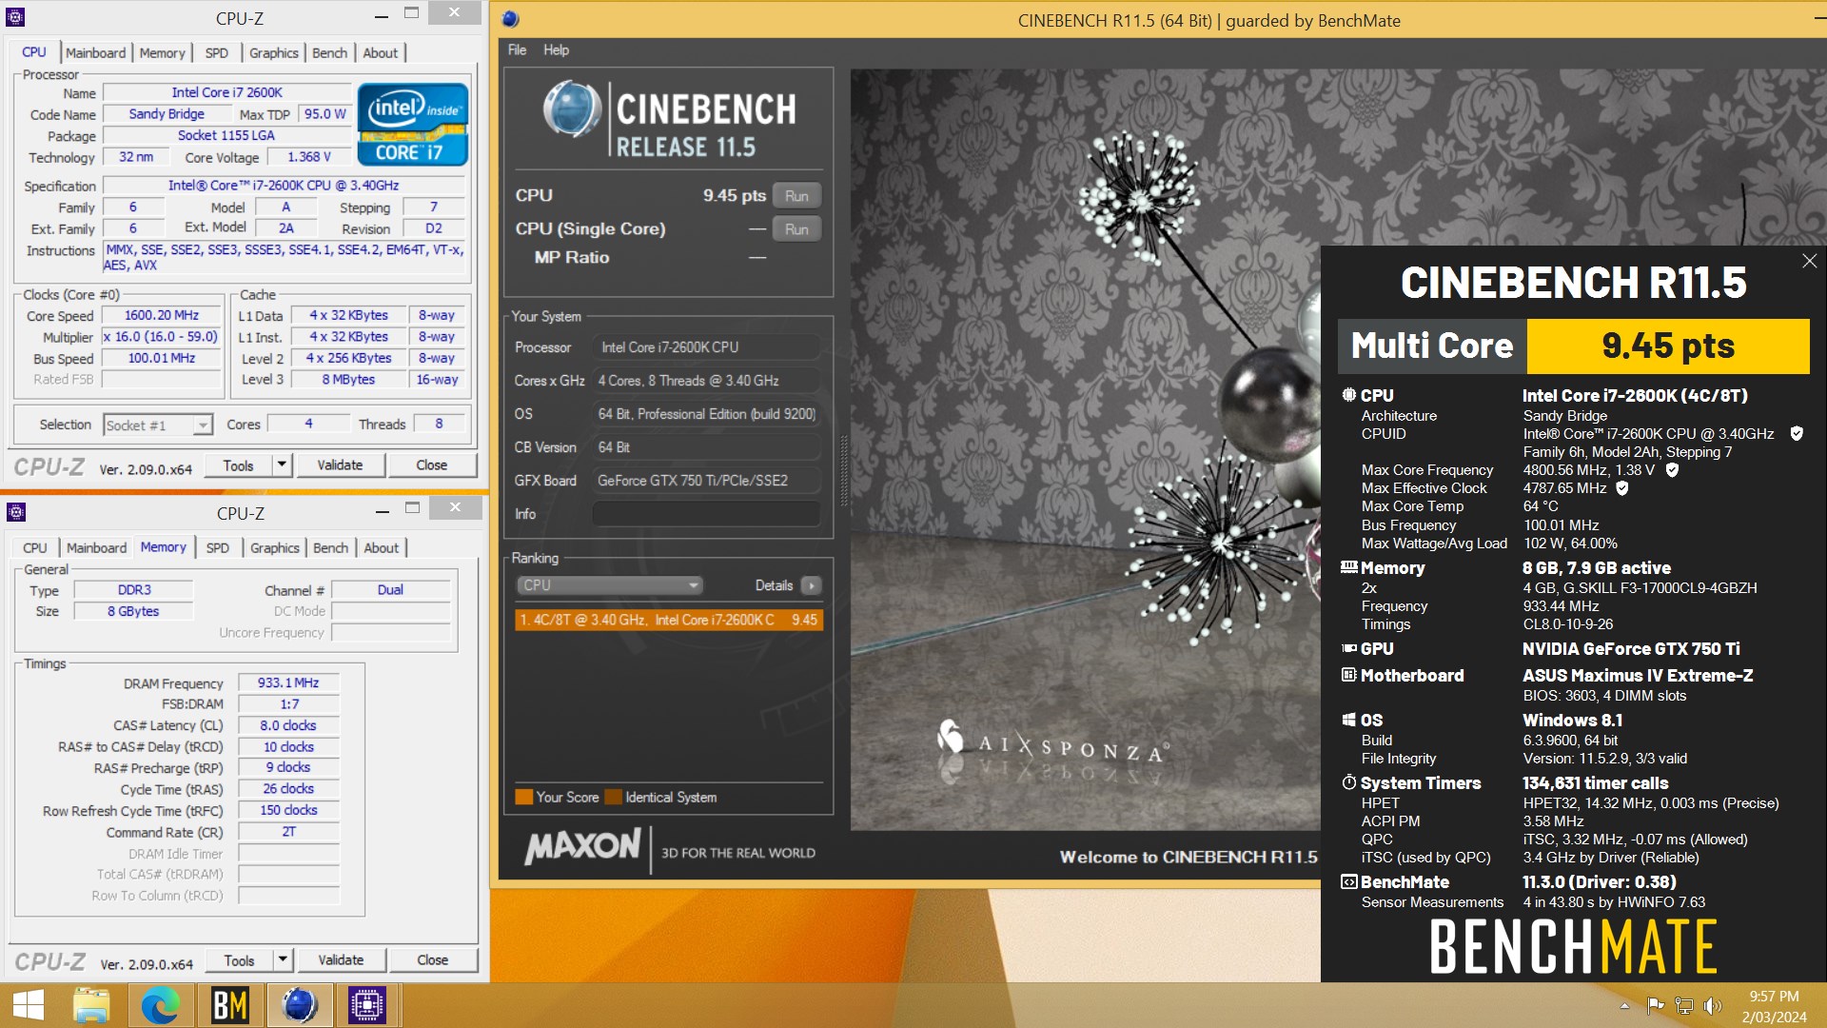
Task: Click BenchMate CPU section chip icon
Action: 1349,394
